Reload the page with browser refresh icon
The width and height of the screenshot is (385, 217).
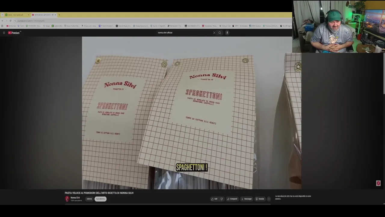point(11,21)
